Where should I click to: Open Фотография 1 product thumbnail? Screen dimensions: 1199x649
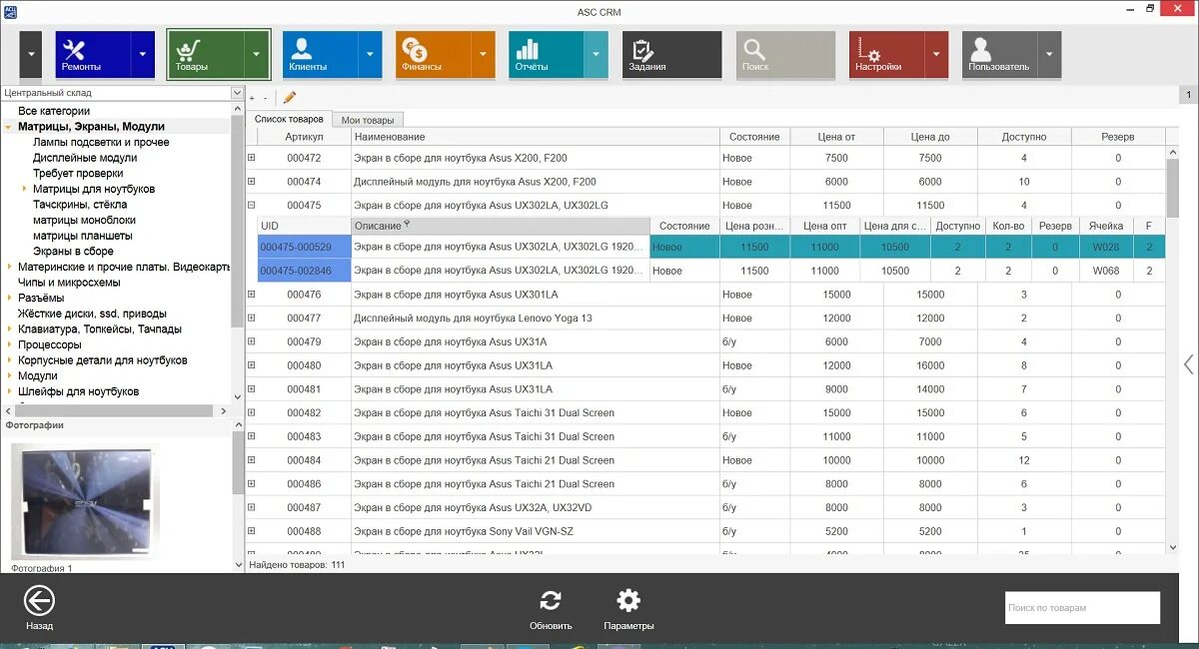click(x=85, y=503)
